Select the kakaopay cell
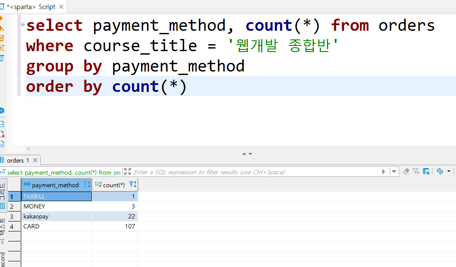 (x=56, y=216)
